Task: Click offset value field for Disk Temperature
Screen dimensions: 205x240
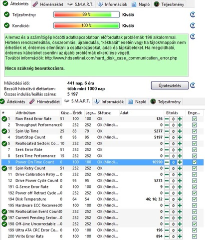Action: click(x=173, y=199)
